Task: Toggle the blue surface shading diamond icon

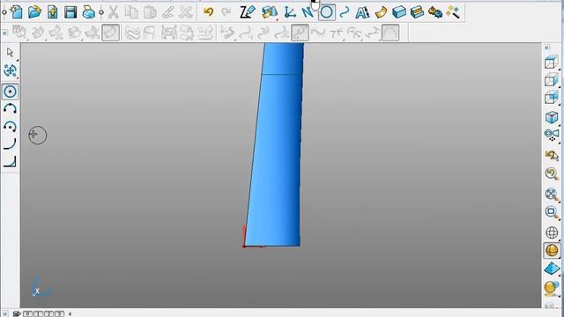Action: click(x=552, y=269)
